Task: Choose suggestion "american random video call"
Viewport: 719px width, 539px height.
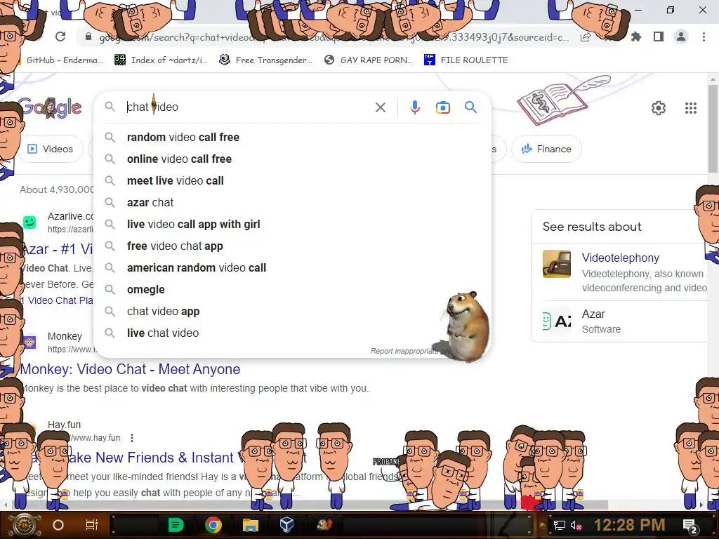Action: [293, 267]
